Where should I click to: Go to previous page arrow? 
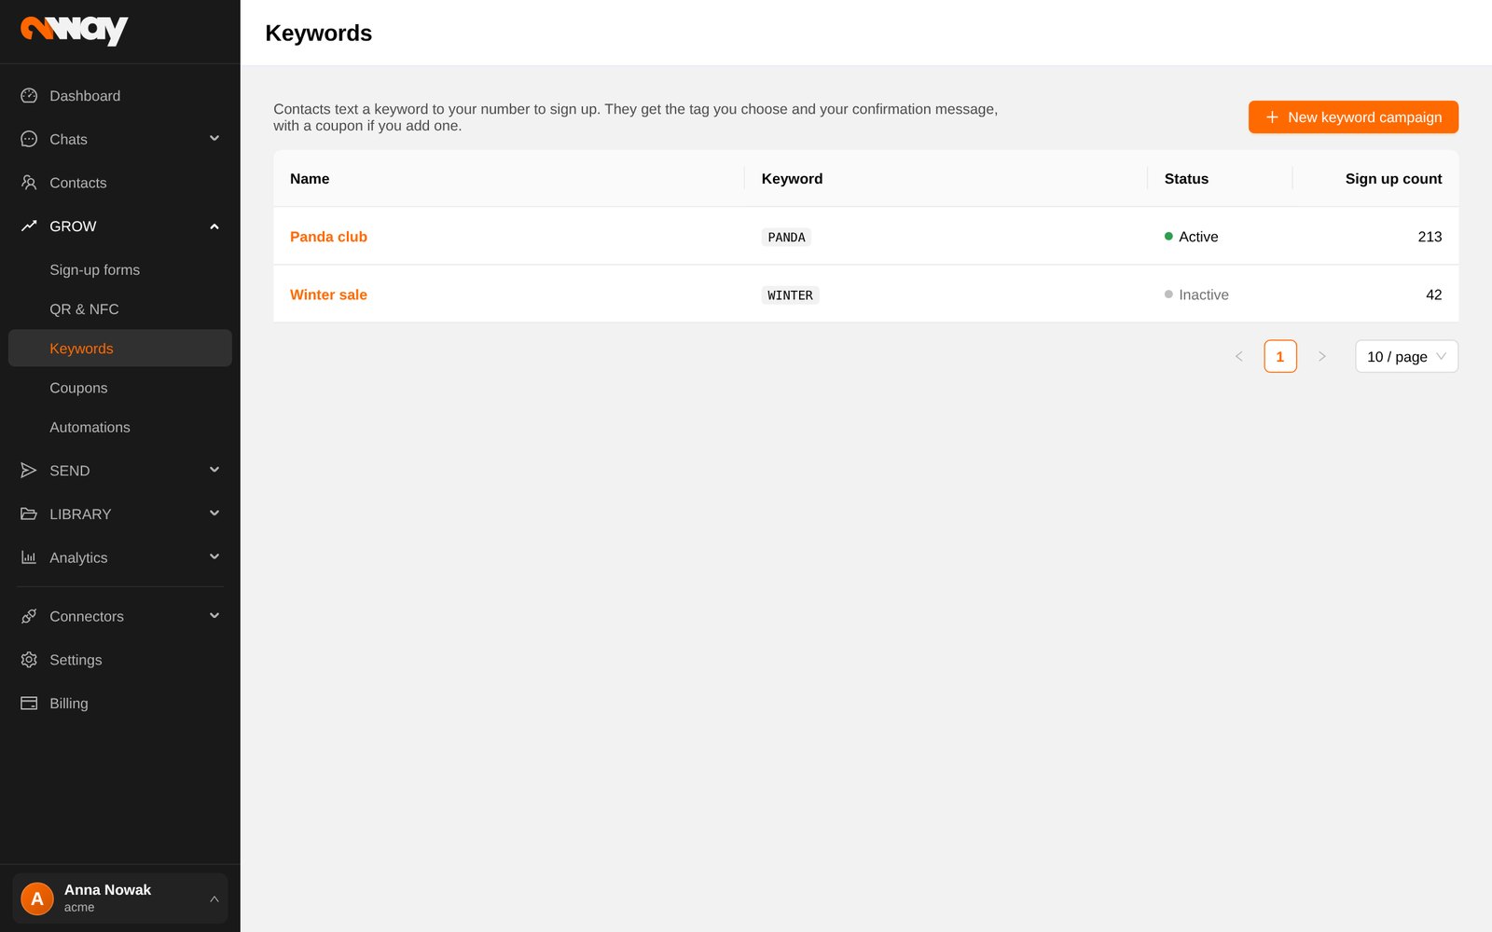tap(1239, 356)
